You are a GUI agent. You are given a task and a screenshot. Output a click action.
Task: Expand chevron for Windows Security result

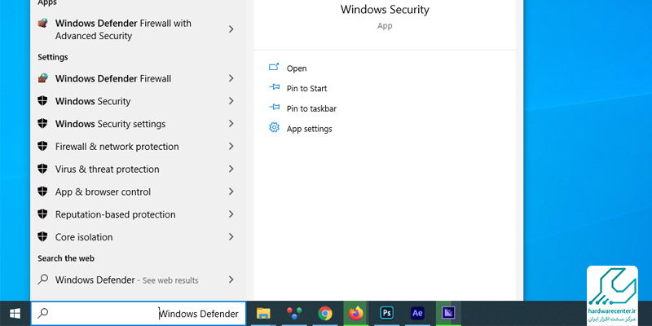(x=231, y=101)
